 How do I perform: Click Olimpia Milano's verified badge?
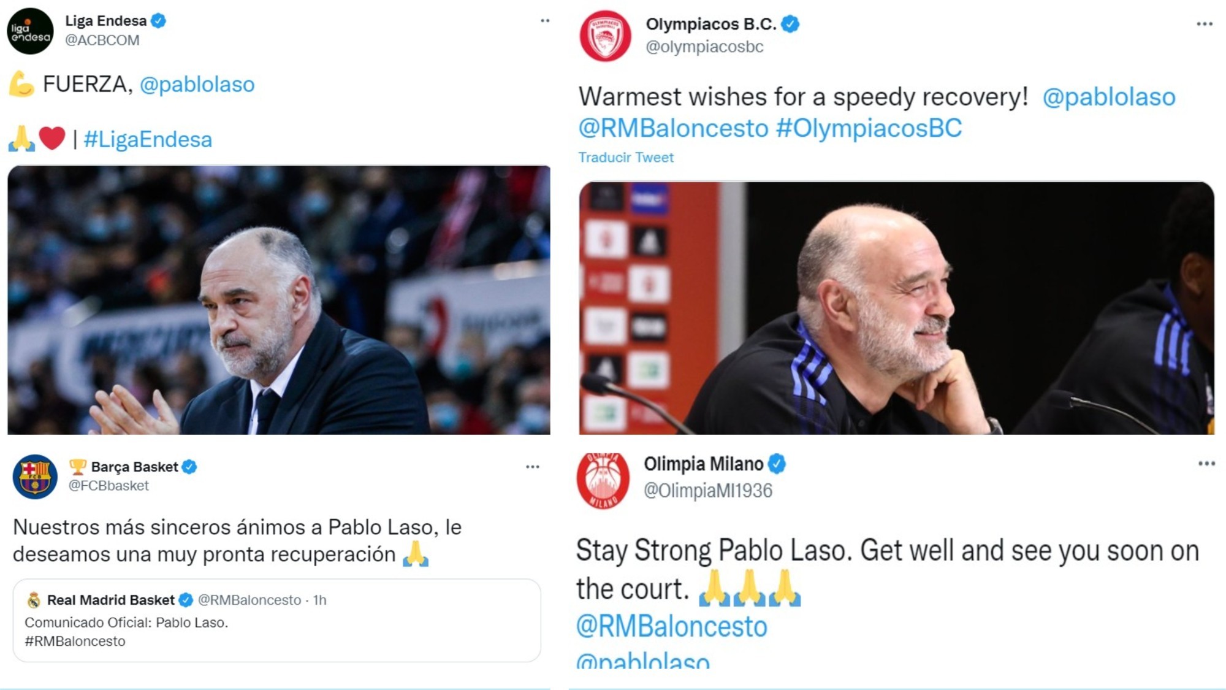tap(777, 464)
